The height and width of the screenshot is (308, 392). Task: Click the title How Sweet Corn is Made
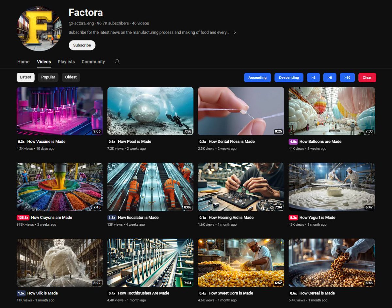point(231,293)
